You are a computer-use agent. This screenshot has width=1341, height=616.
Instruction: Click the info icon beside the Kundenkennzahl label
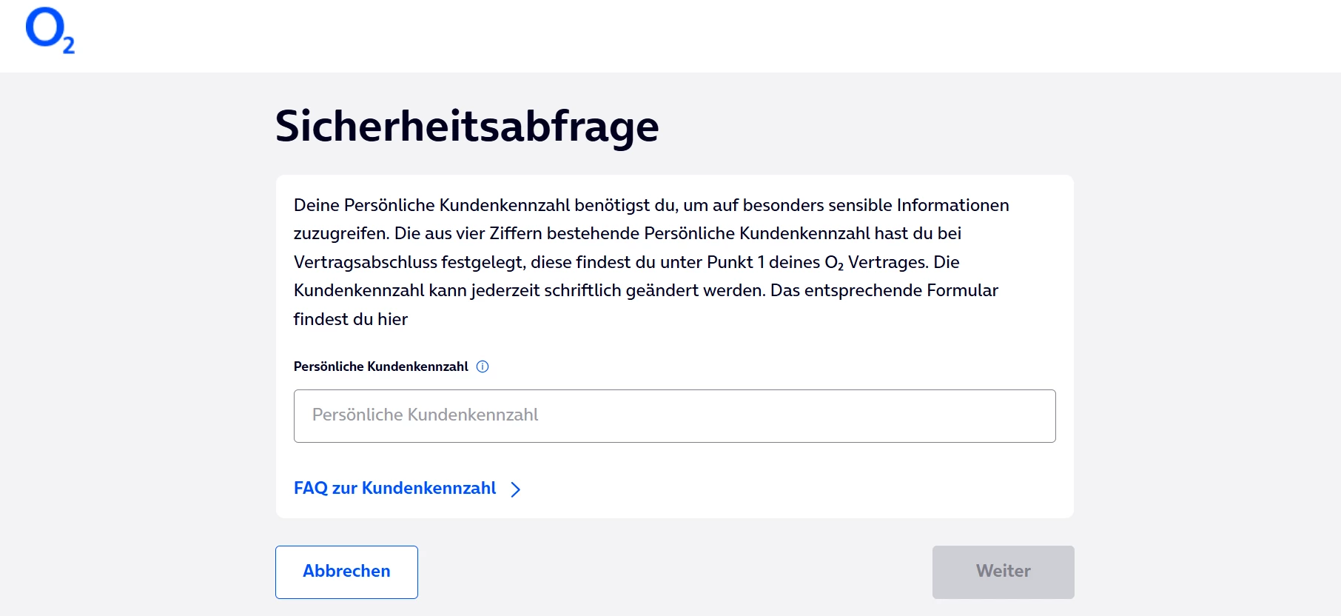point(483,366)
